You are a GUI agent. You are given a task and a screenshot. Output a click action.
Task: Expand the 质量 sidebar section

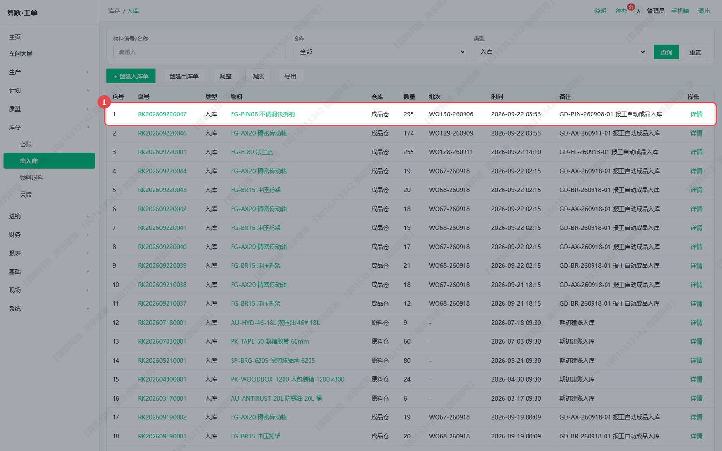pyautogui.click(x=49, y=109)
